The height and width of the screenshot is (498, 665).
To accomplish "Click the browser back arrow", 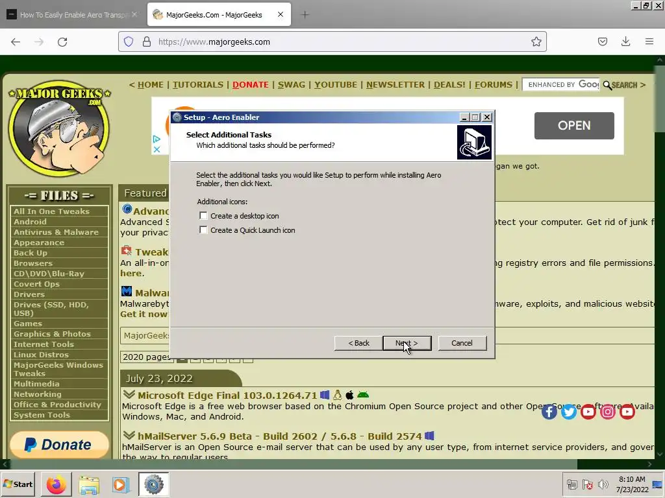I will pyautogui.click(x=16, y=41).
